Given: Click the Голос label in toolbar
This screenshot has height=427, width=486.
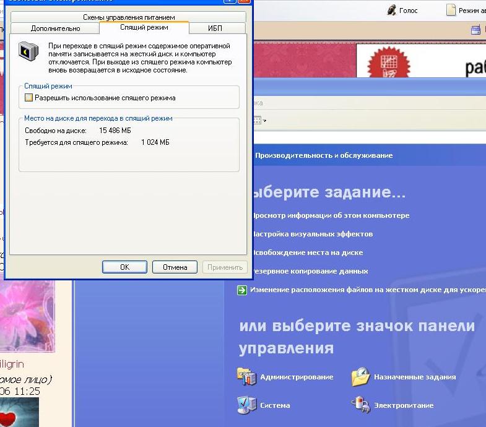Looking at the screenshot, I should pos(408,11).
